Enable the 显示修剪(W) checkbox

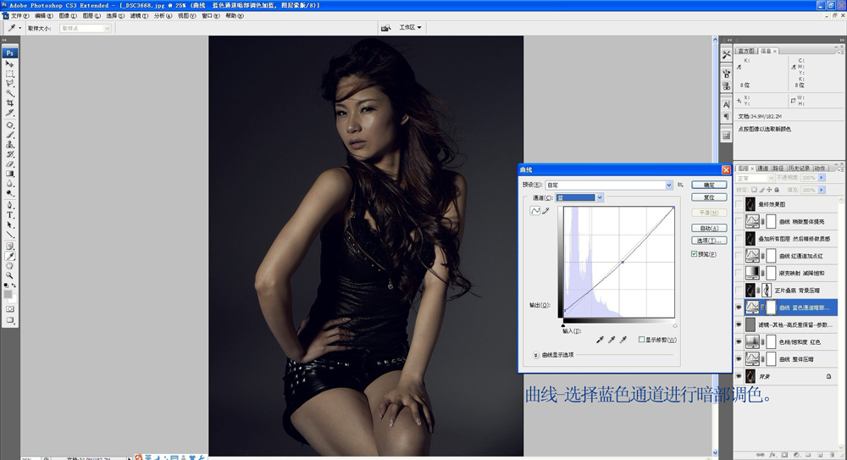point(642,340)
